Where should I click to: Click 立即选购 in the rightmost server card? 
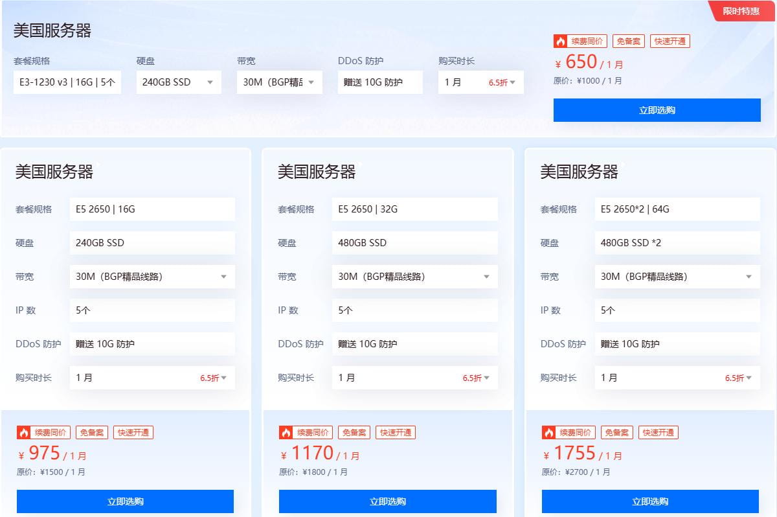tap(650, 501)
